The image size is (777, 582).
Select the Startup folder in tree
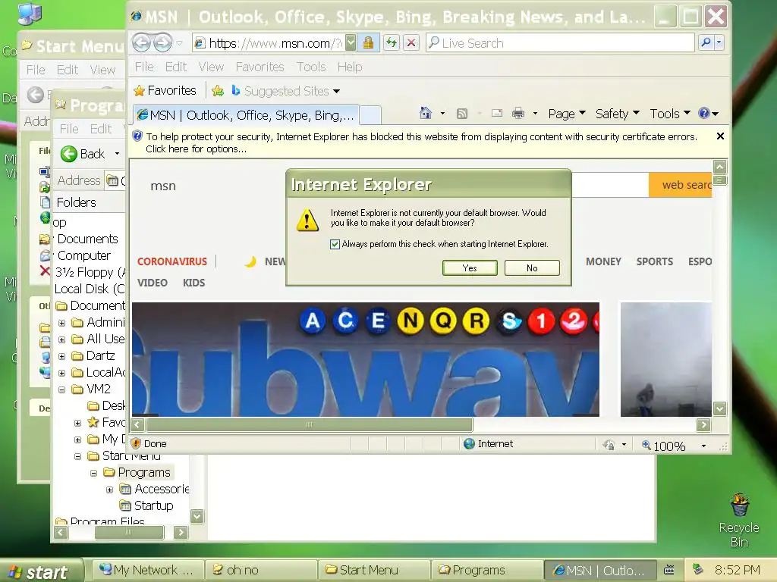(x=153, y=505)
